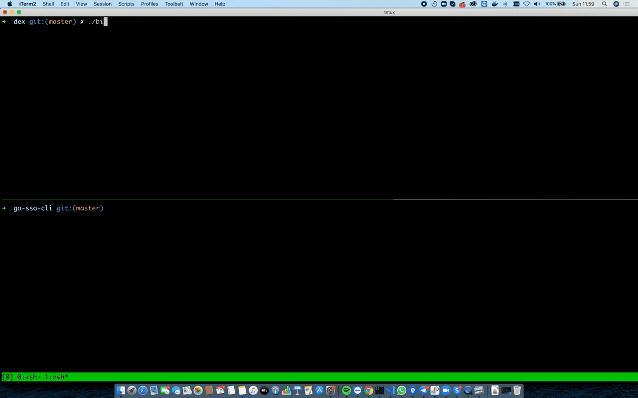Image resolution: width=638 pixels, height=398 pixels.
Task: Click the tmux window title
Action: pos(389,12)
